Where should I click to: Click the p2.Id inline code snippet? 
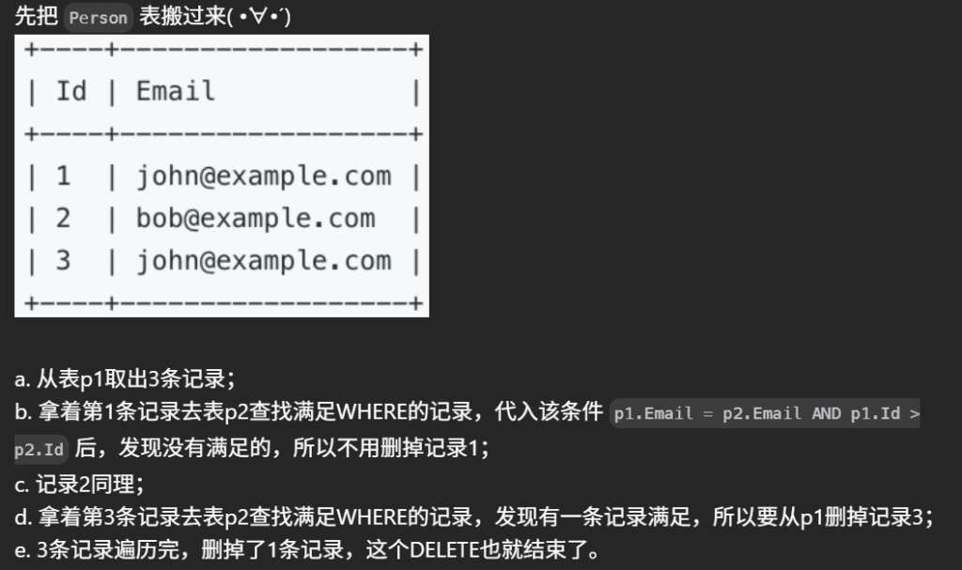(x=39, y=450)
